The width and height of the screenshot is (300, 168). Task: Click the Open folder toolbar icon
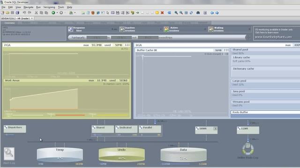(x=7, y=13)
